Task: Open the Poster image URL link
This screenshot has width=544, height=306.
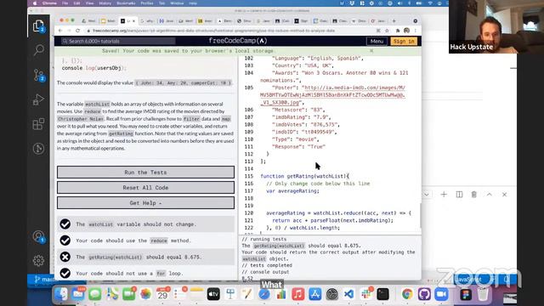Action: point(332,95)
